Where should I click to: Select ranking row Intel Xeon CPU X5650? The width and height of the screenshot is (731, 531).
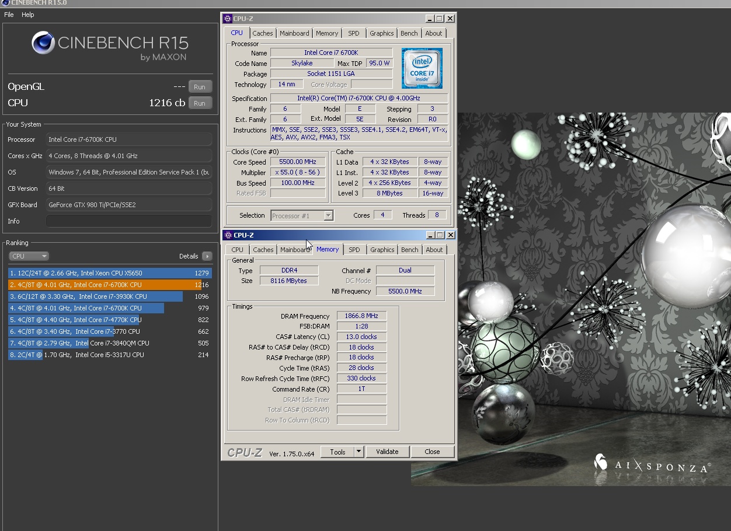coord(110,273)
